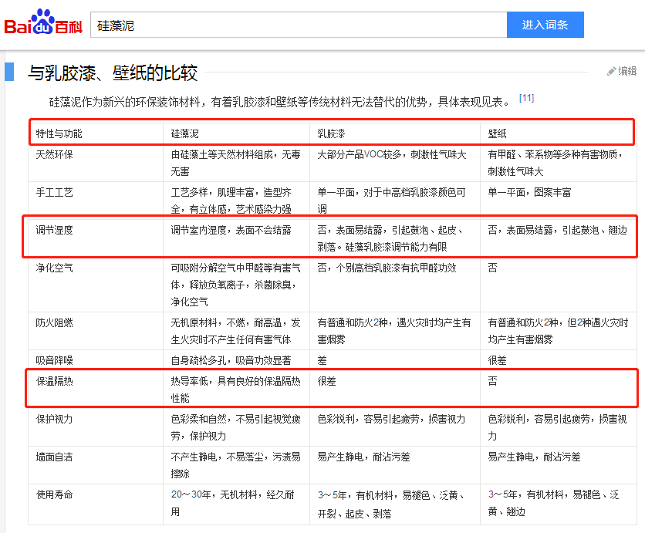Image resolution: width=645 pixels, height=533 pixels.
Task: Click the 乳胶漆 column header
Action: pos(331,133)
